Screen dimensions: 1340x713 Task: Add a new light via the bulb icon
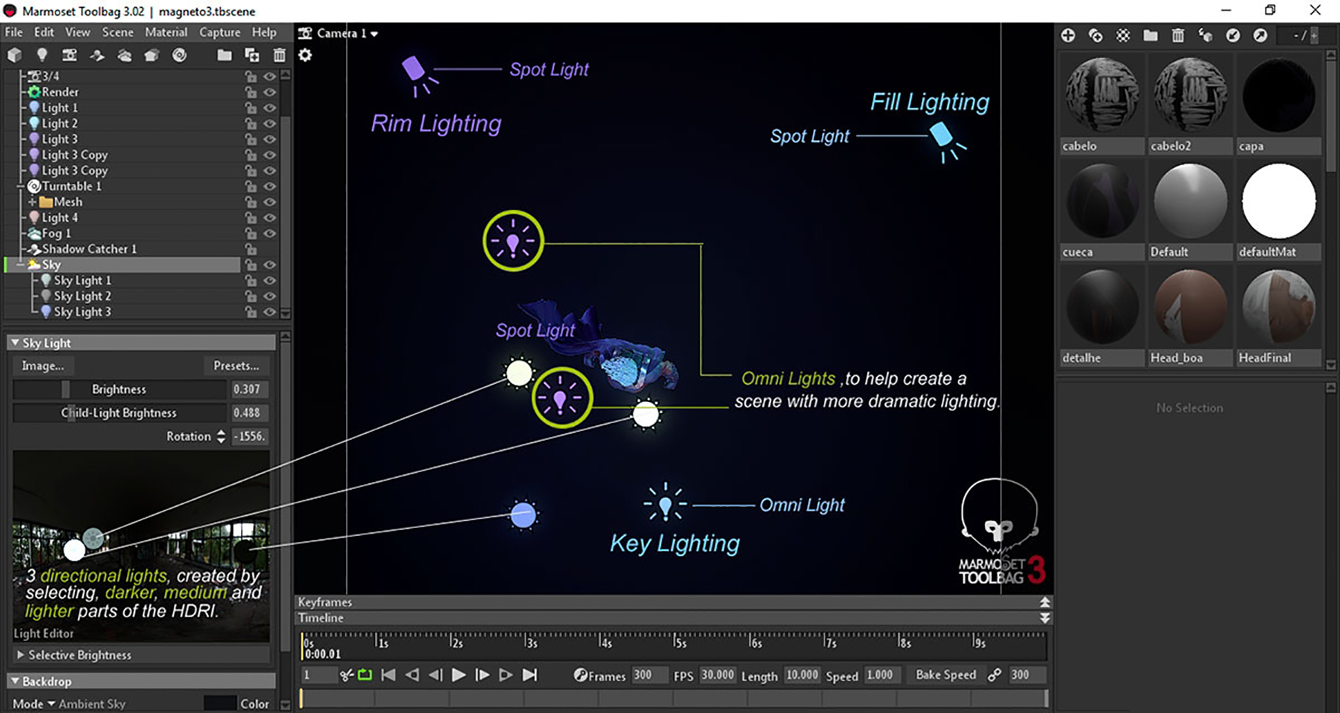42,55
